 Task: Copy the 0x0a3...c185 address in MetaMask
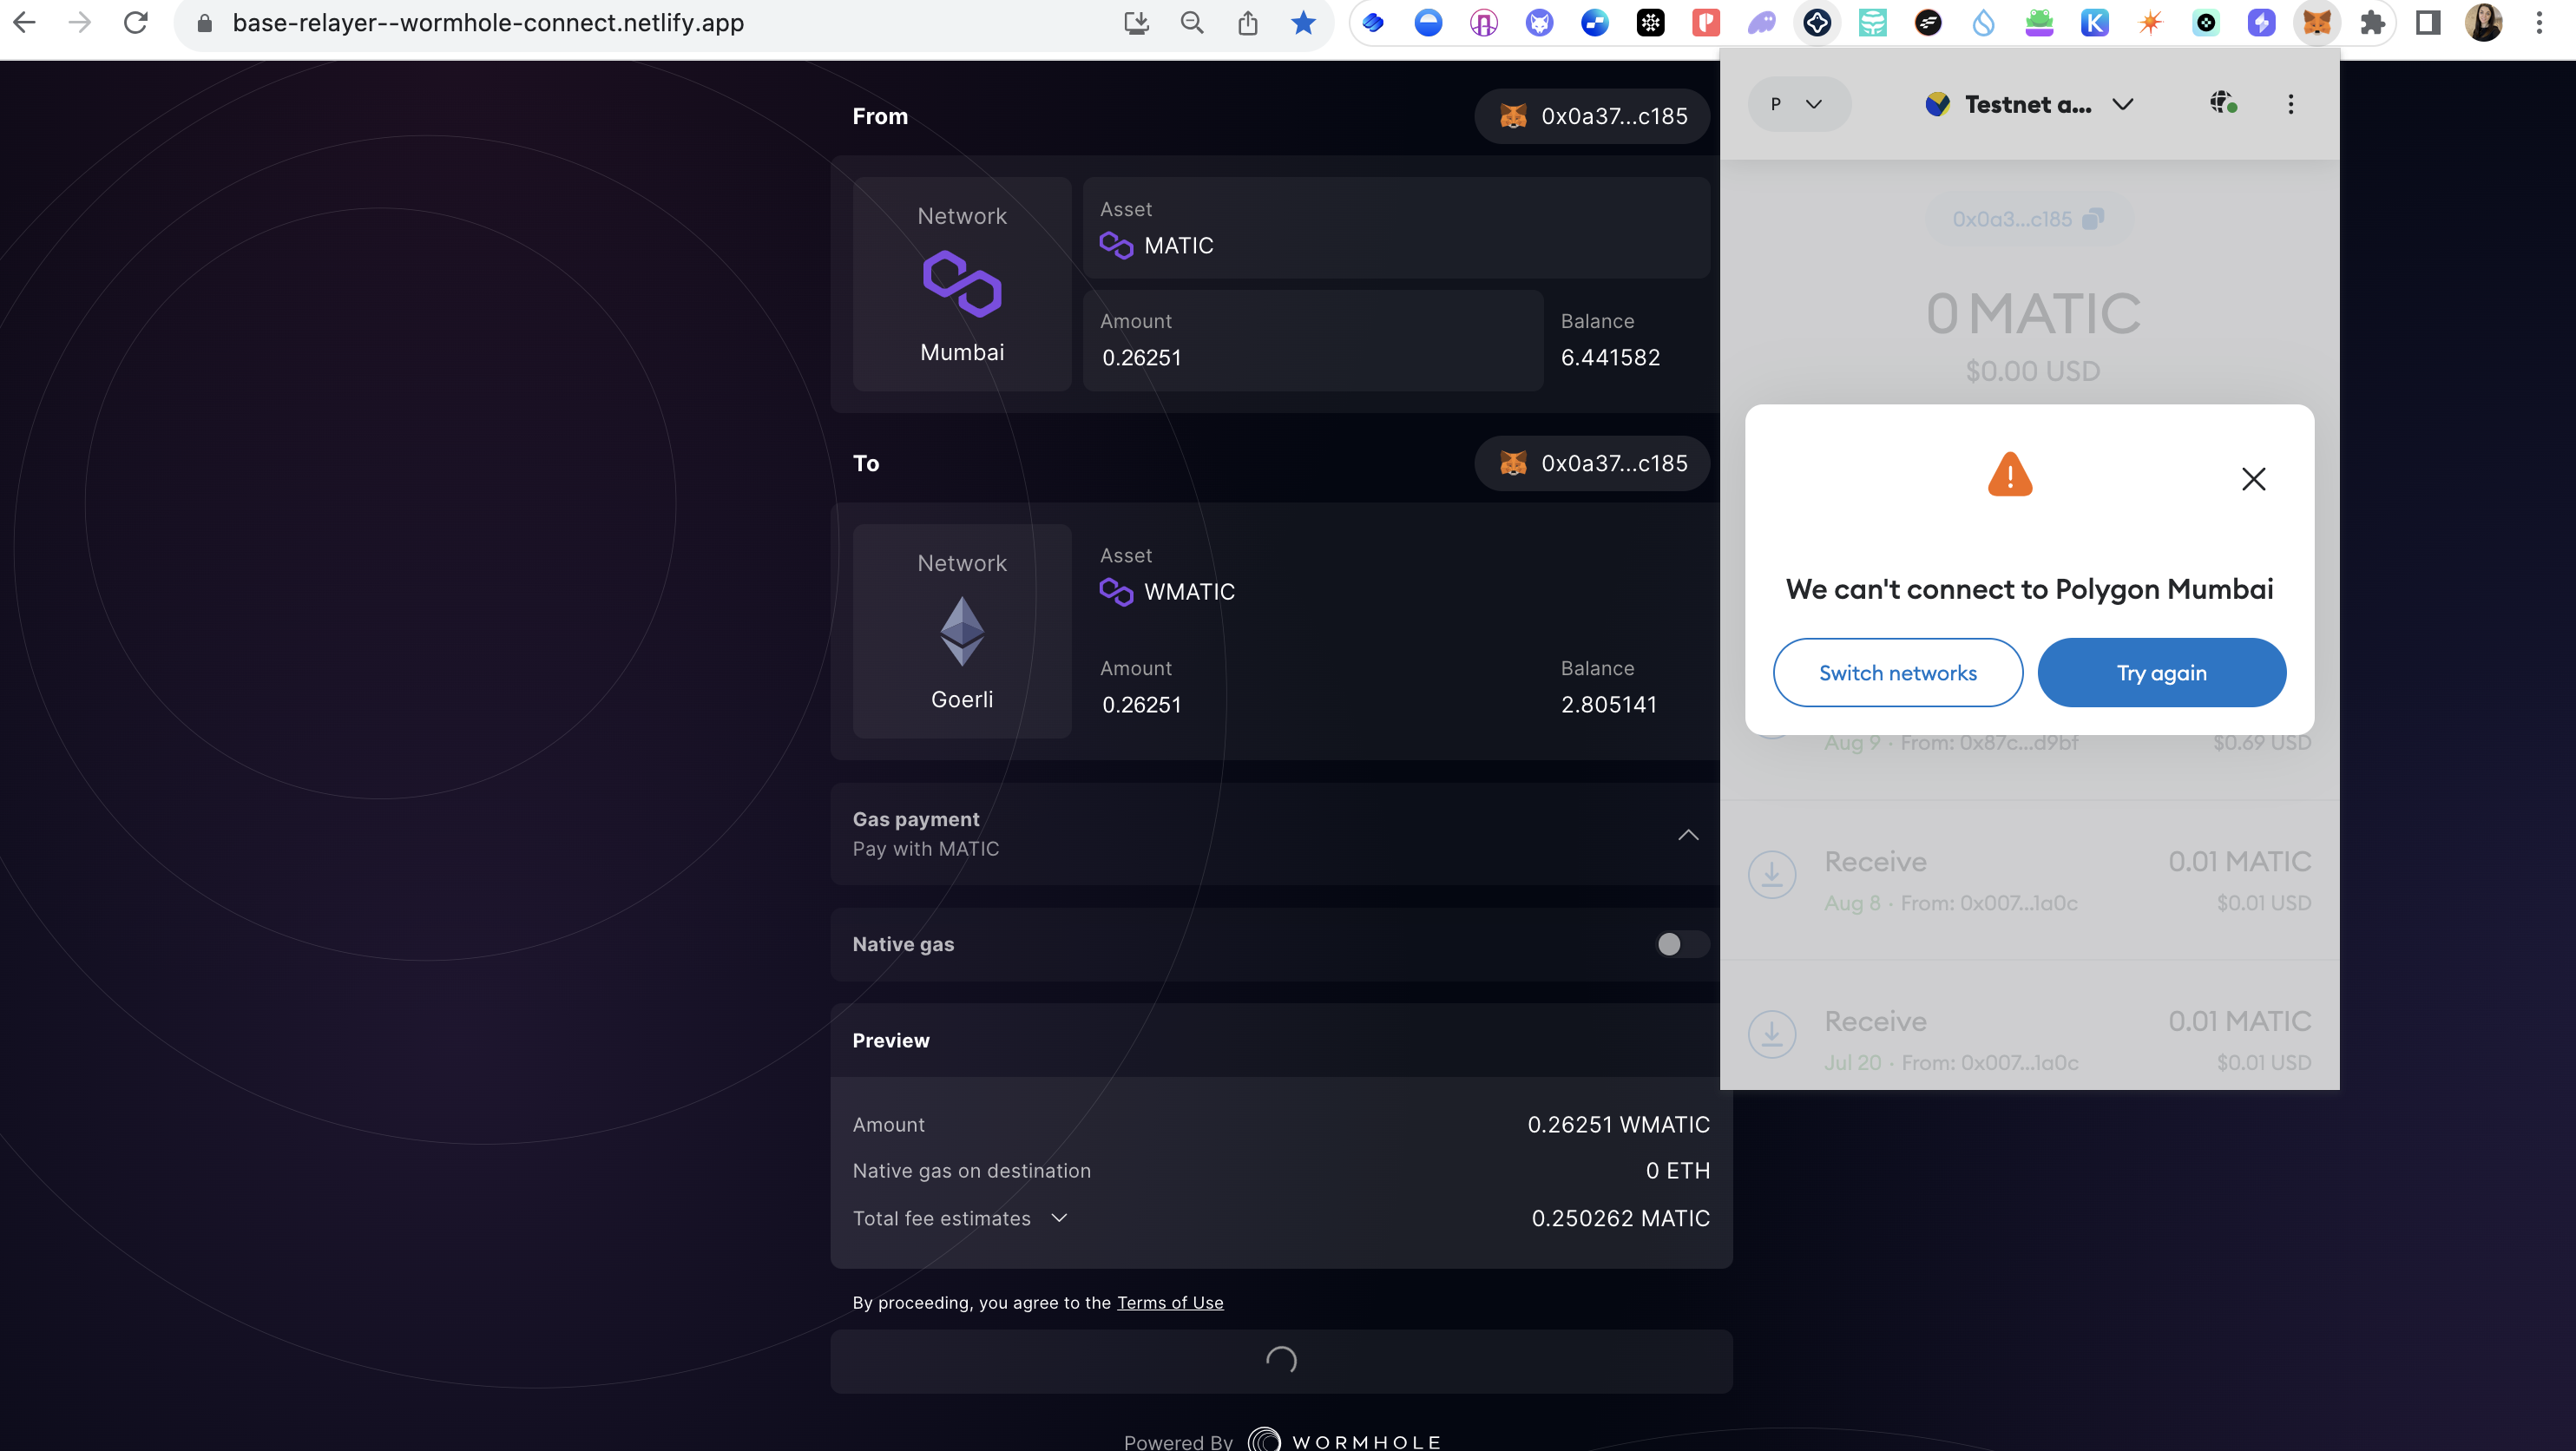2095,218
